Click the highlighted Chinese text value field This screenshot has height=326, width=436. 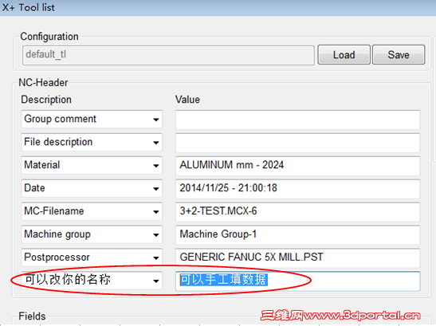pyautogui.click(x=297, y=281)
